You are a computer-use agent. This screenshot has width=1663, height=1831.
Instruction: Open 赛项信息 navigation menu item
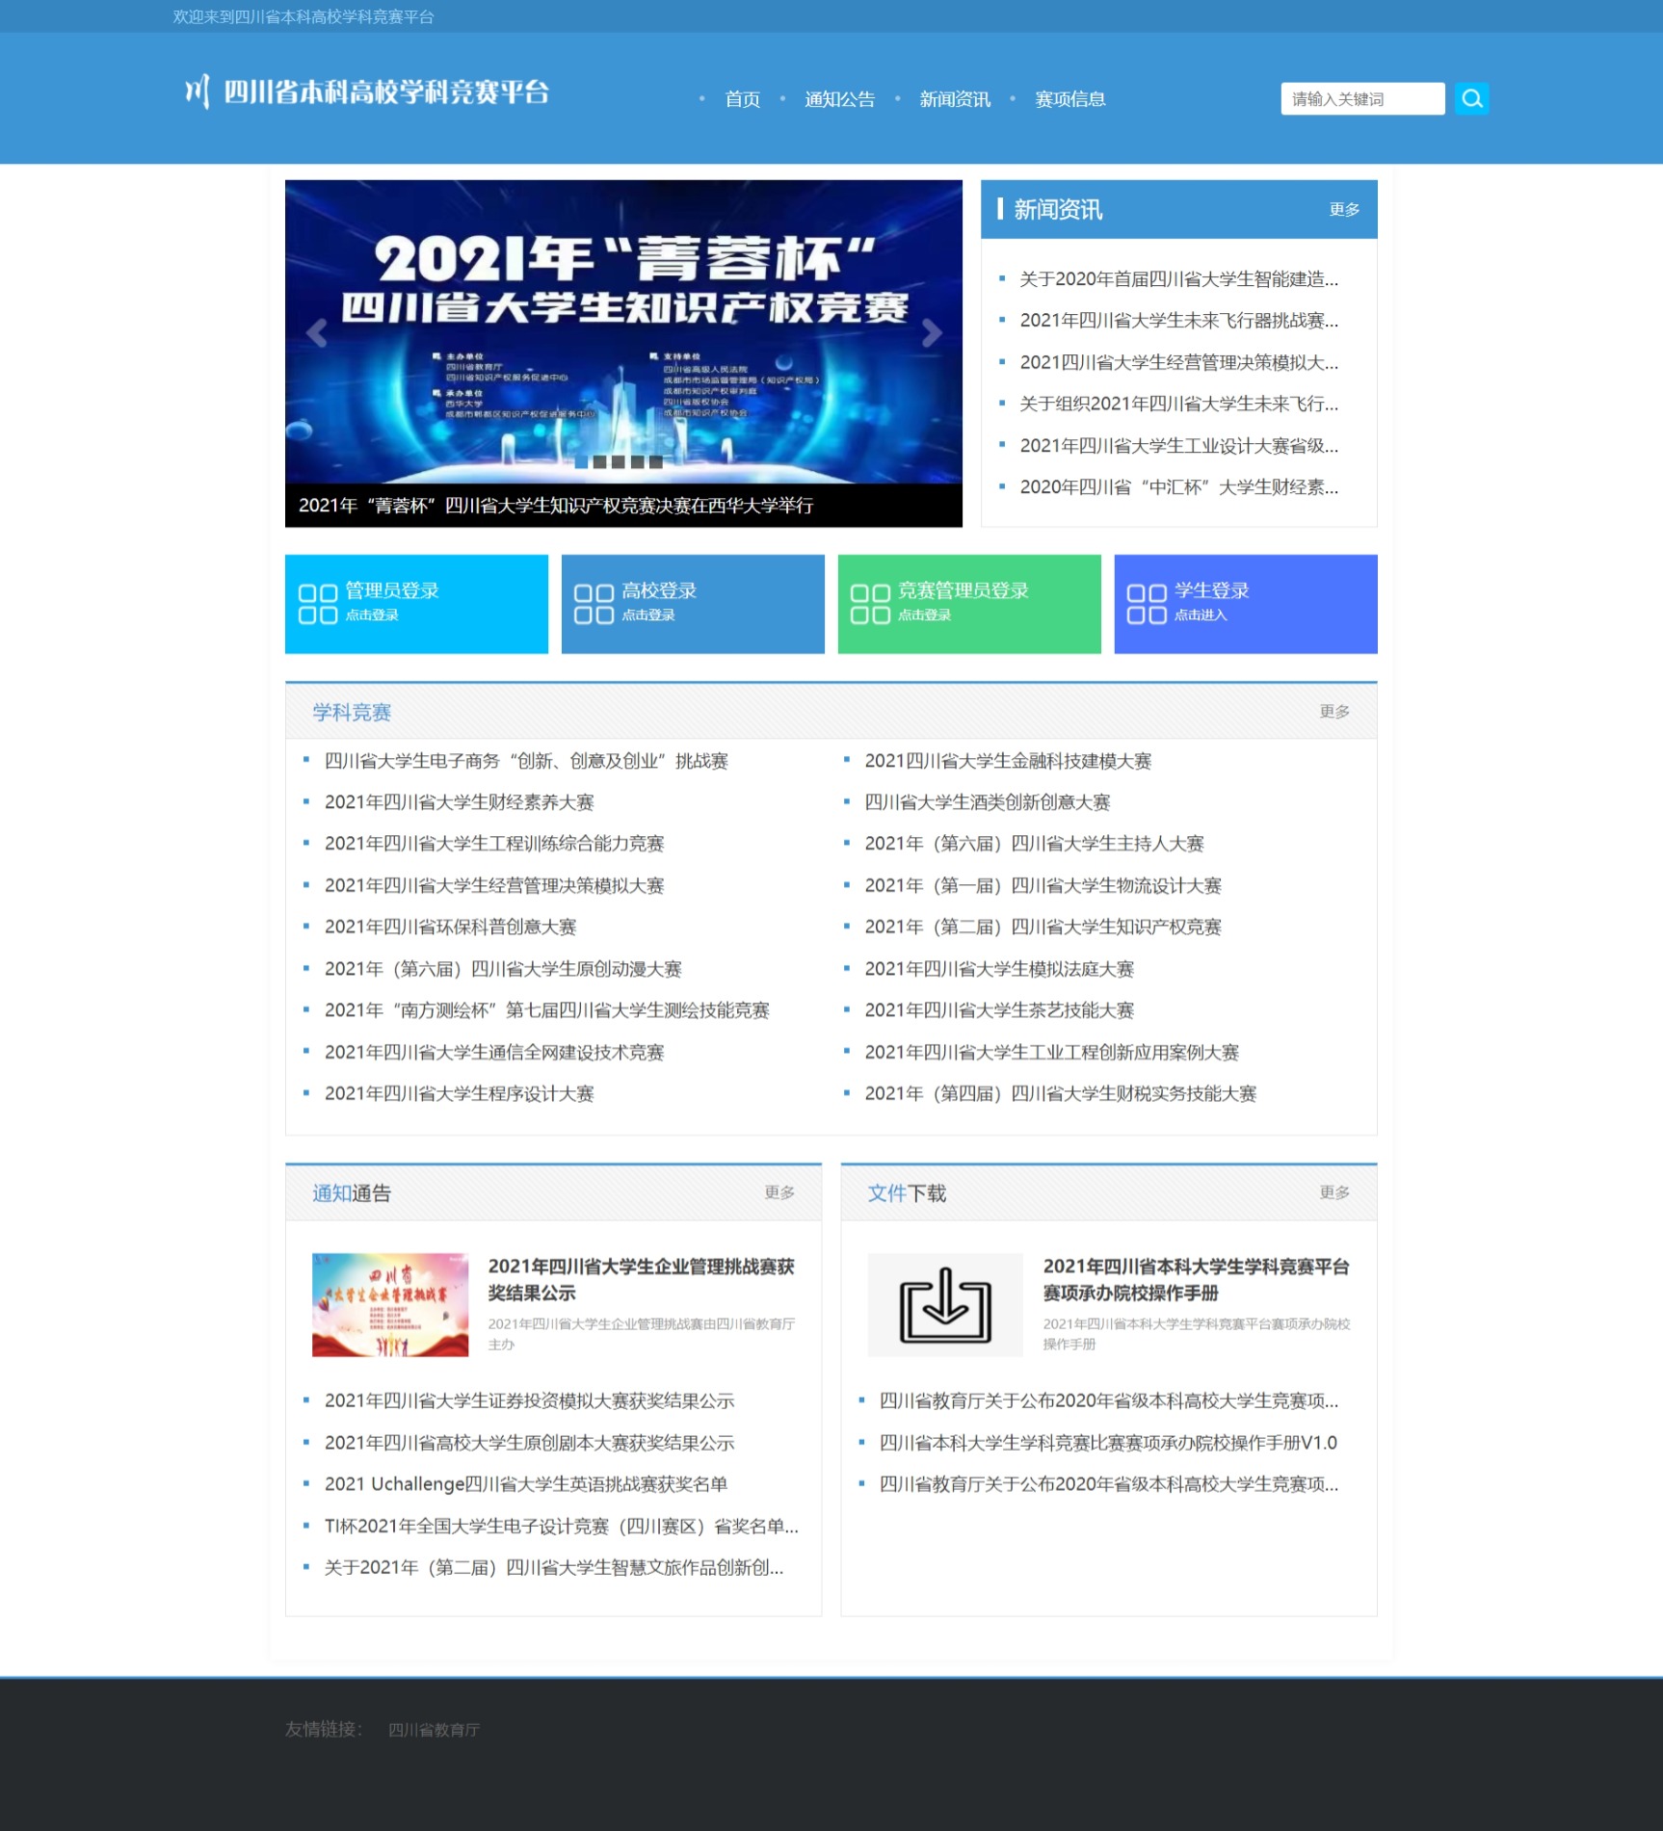[1069, 99]
